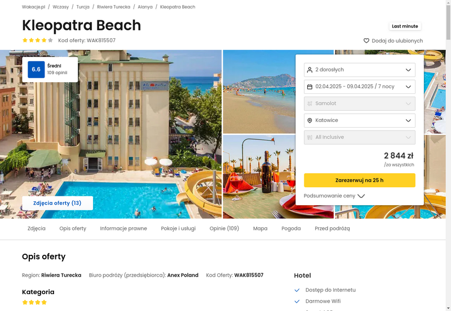Click the location pin icon beside Katowice
The height and width of the screenshot is (311, 451).
pos(309,120)
